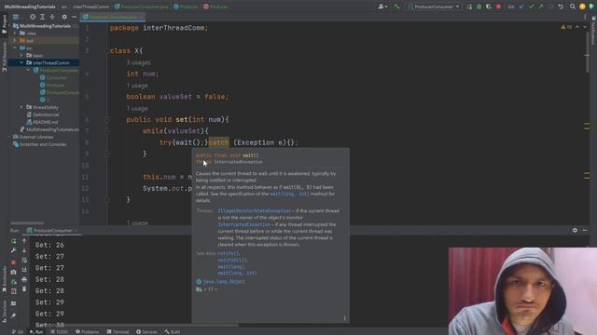Viewport: 597px width, 335px height.
Task: Open documentation popup three-dot options menu
Action: (x=344, y=318)
